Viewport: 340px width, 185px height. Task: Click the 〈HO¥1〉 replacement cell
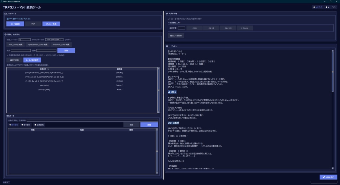click(x=120, y=73)
